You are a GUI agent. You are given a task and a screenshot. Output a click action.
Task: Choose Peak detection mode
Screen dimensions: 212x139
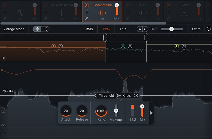[x=107, y=29]
